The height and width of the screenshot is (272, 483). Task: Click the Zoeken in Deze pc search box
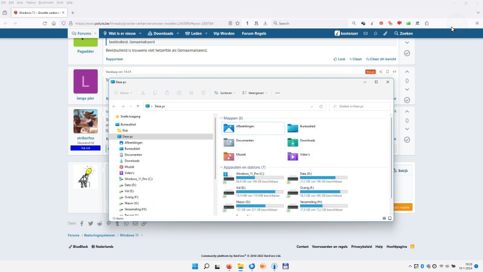coord(359,106)
